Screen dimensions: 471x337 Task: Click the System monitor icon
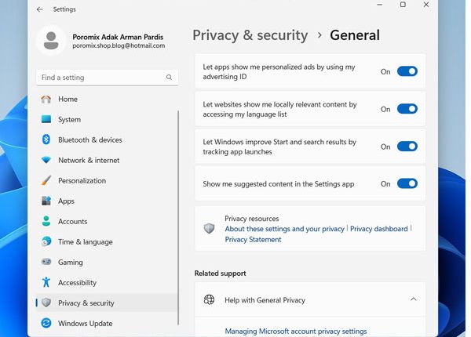(x=46, y=119)
